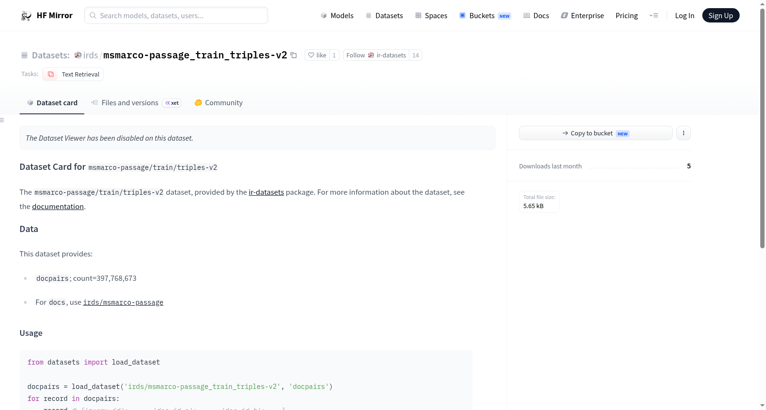
Task: Click the docpairs count=397,768,673 item
Action: coord(86,278)
